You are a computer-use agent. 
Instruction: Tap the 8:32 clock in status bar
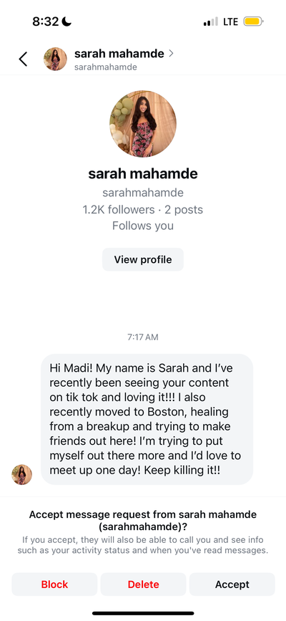[x=46, y=21]
